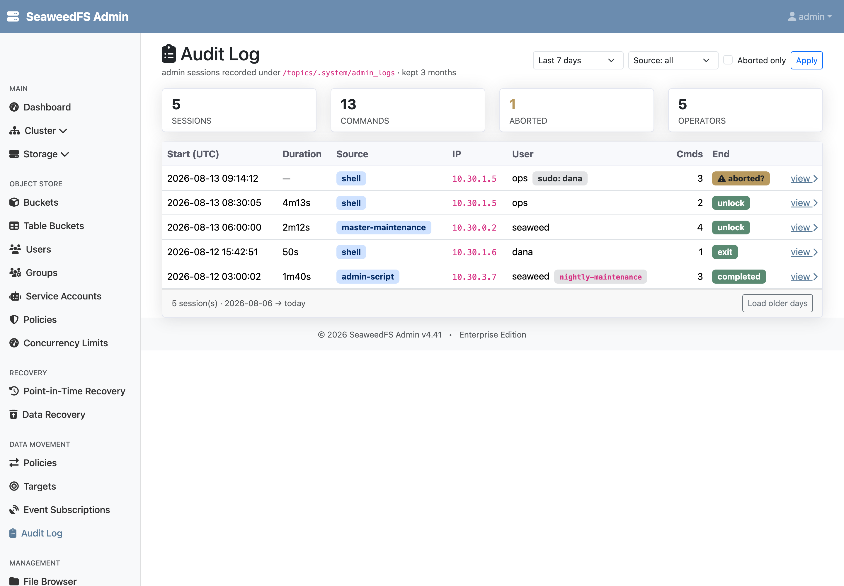Navigate to Service Accounts

point(63,296)
